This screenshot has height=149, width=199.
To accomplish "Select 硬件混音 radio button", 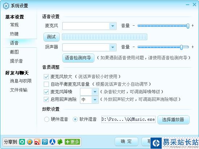I will pyautogui.click(x=46, y=119).
